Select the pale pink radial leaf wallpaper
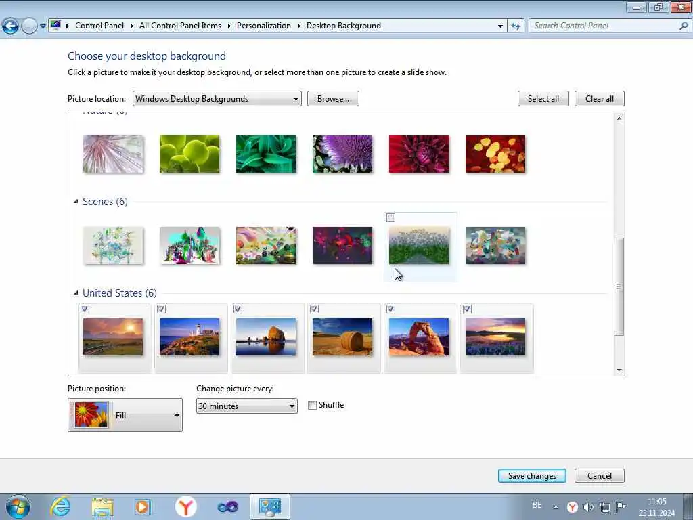The height and width of the screenshot is (520, 693). 113,154
